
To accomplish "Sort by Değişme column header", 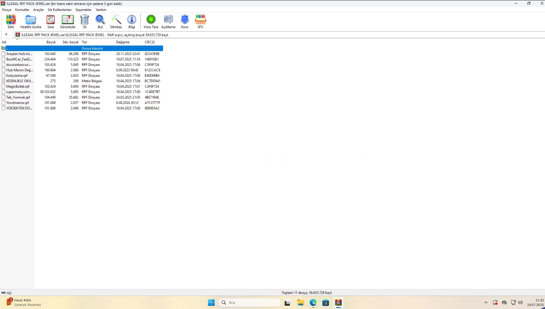I will 129,42.
